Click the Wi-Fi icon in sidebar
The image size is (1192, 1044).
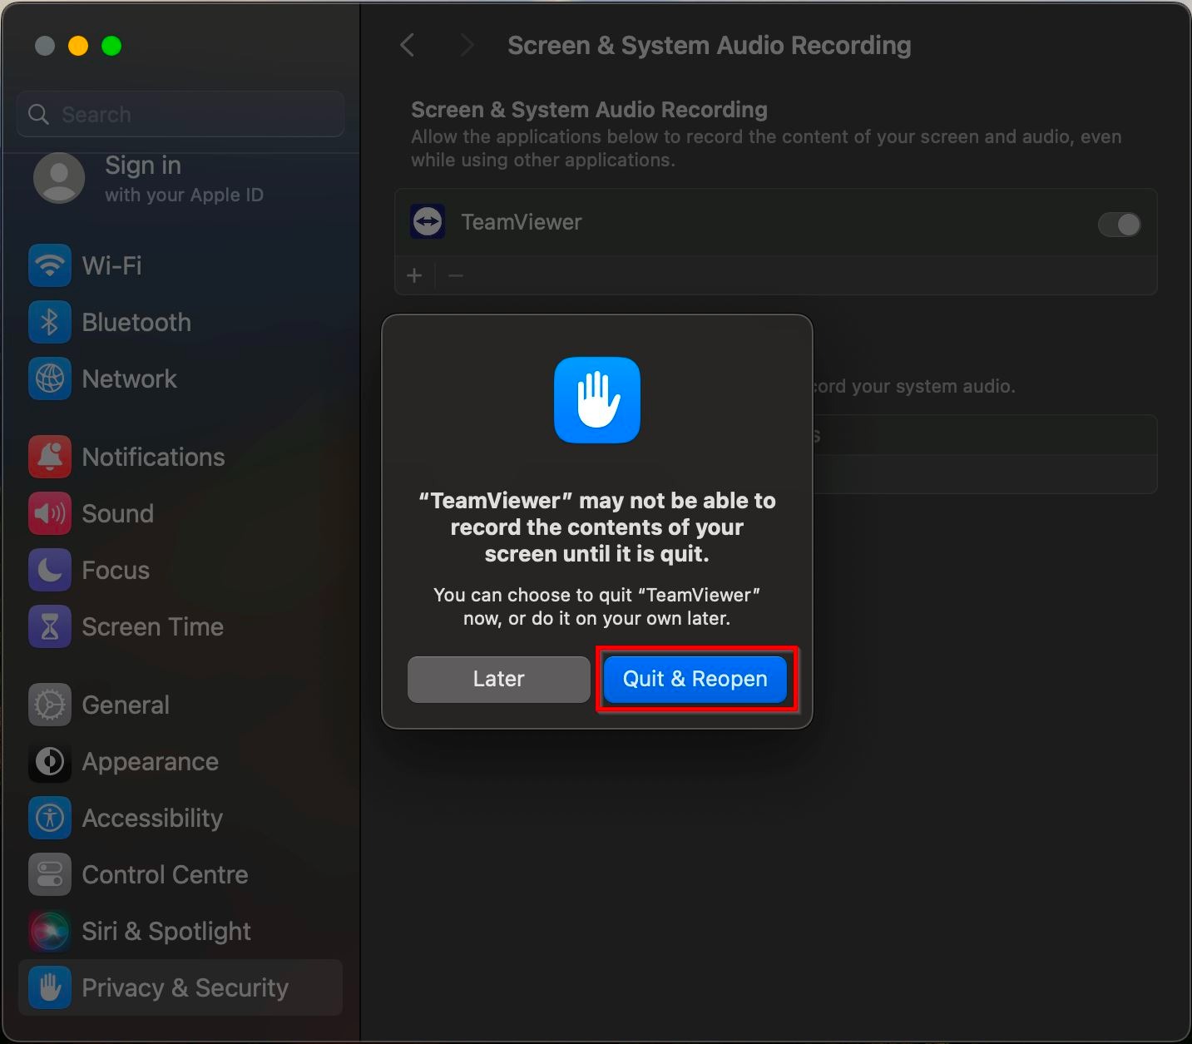[x=50, y=265]
